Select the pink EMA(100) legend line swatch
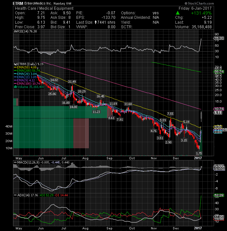Image resolution: width=227 pixels, height=231 pixels. pos(15,84)
